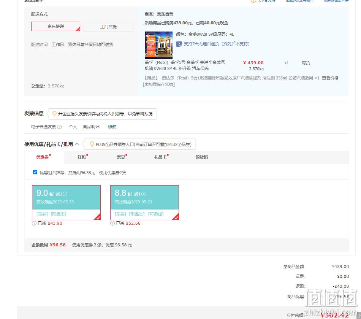Click the 返现 -¥40.00 value
361x319 pixels.
[x=341, y=286]
